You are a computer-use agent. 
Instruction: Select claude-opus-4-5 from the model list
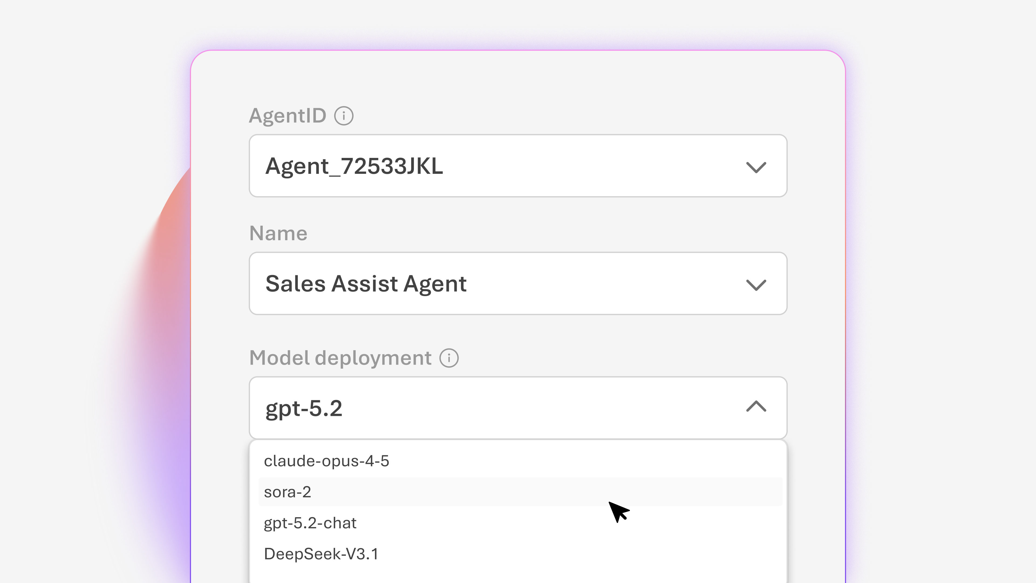click(x=326, y=461)
